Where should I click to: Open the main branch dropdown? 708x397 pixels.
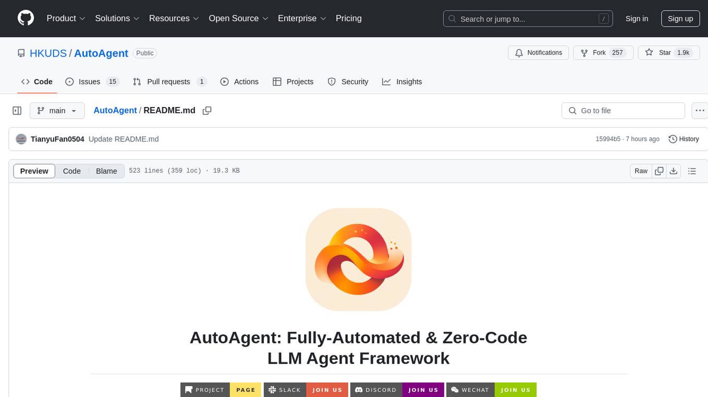57,111
